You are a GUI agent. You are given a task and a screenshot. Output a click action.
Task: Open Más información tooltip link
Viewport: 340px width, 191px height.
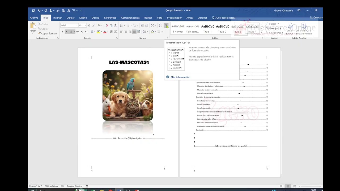pyautogui.click(x=180, y=77)
